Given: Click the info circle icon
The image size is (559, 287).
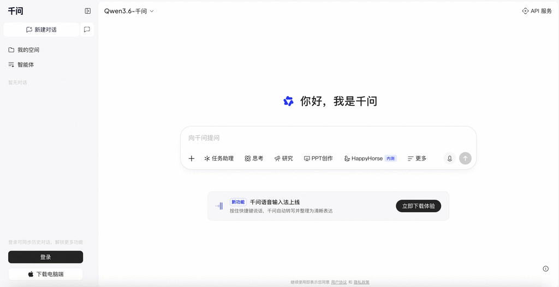Looking at the screenshot, I should 545,269.
